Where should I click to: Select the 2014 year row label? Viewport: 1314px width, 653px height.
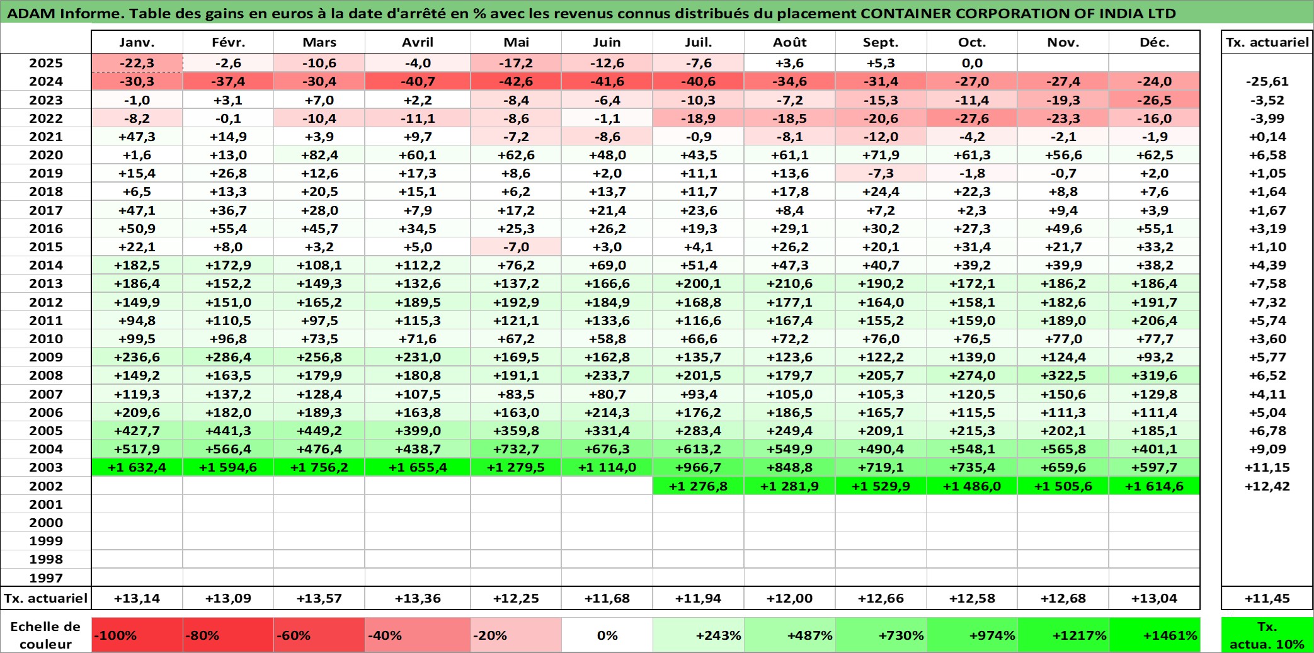(x=46, y=265)
